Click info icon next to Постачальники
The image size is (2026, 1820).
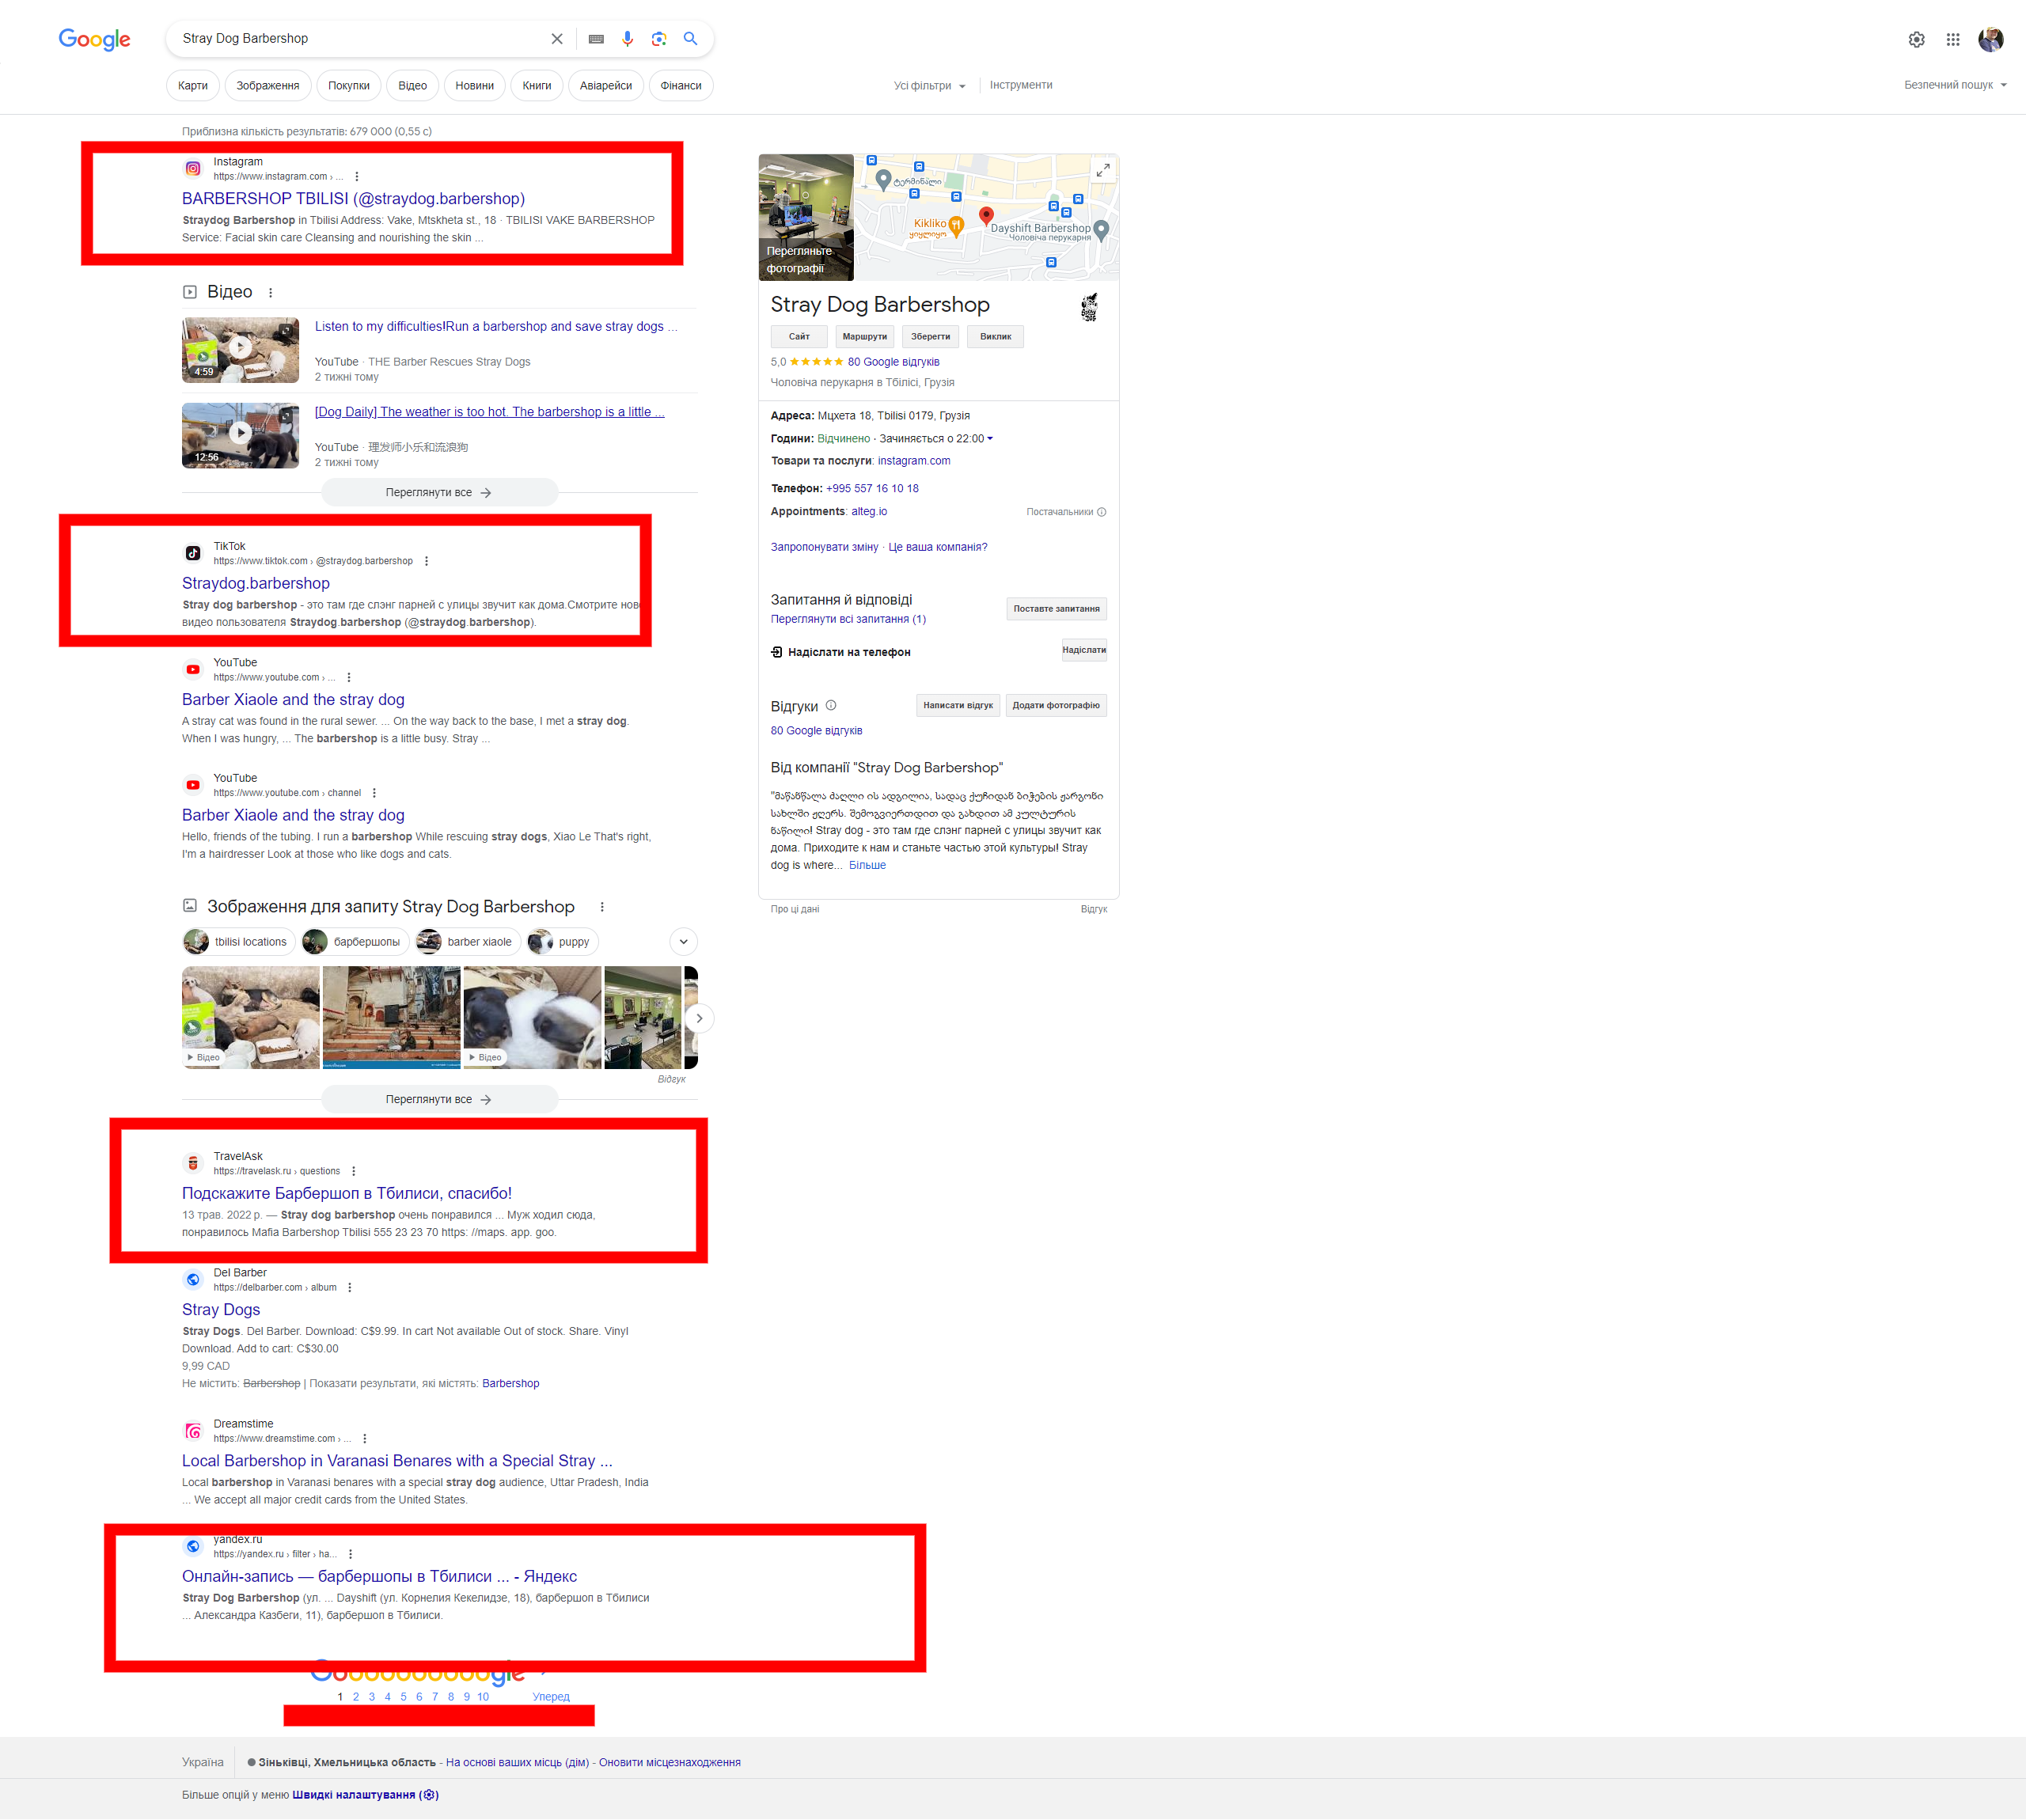click(x=1101, y=512)
